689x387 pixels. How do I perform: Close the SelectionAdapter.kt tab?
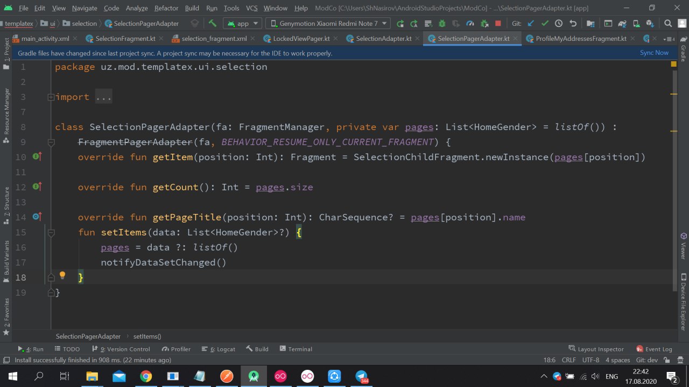pos(418,39)
